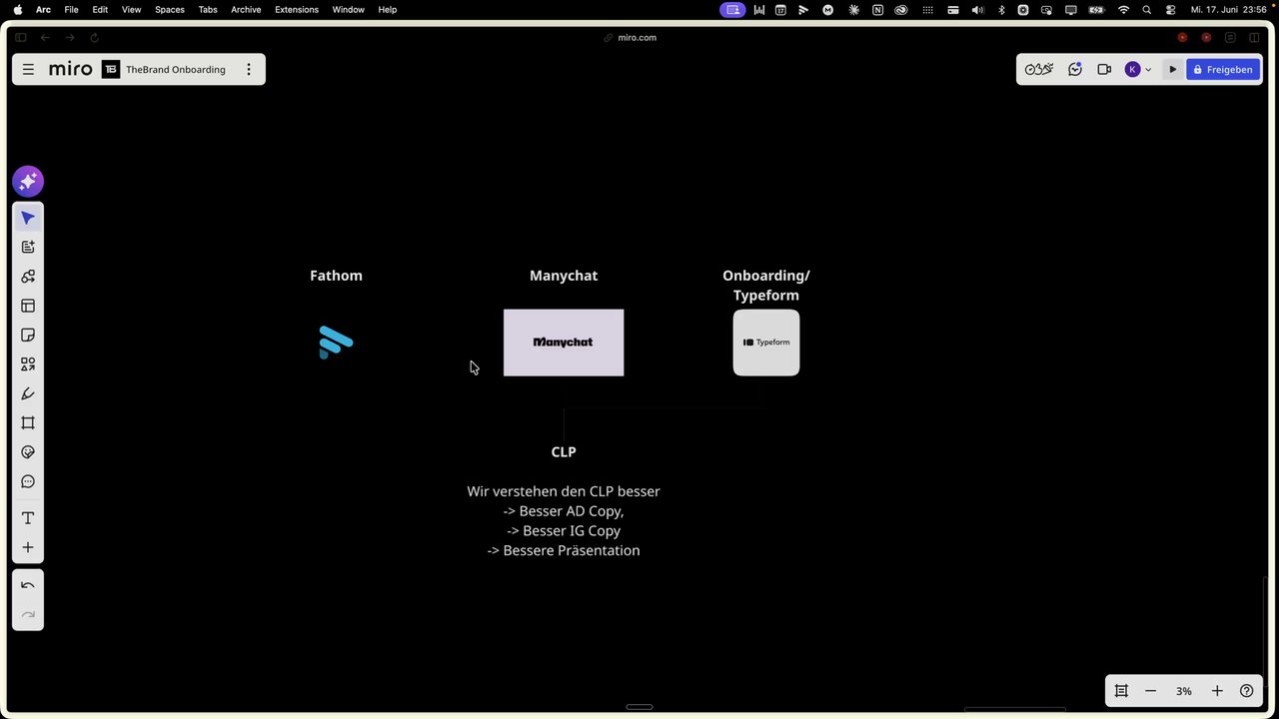Open macOS Control Center
The height and width of the screenshot is (719, 1279).
1171,10
